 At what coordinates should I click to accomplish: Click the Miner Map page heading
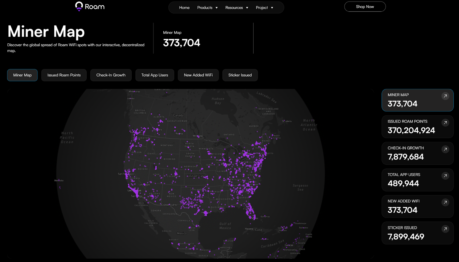pyautogui.click(x=46, y=32)
